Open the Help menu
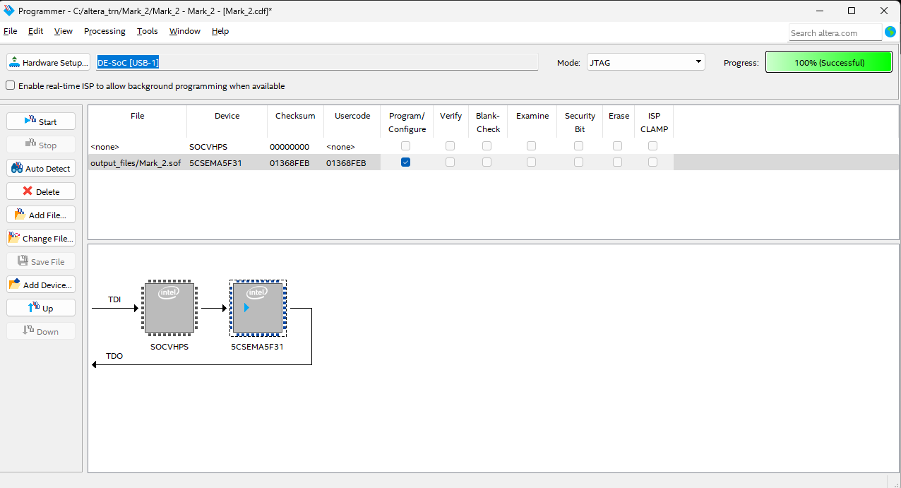 220,31
